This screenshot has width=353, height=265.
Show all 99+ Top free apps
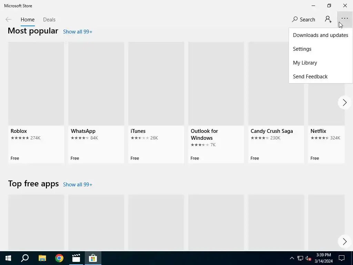(x=78, y=185)
